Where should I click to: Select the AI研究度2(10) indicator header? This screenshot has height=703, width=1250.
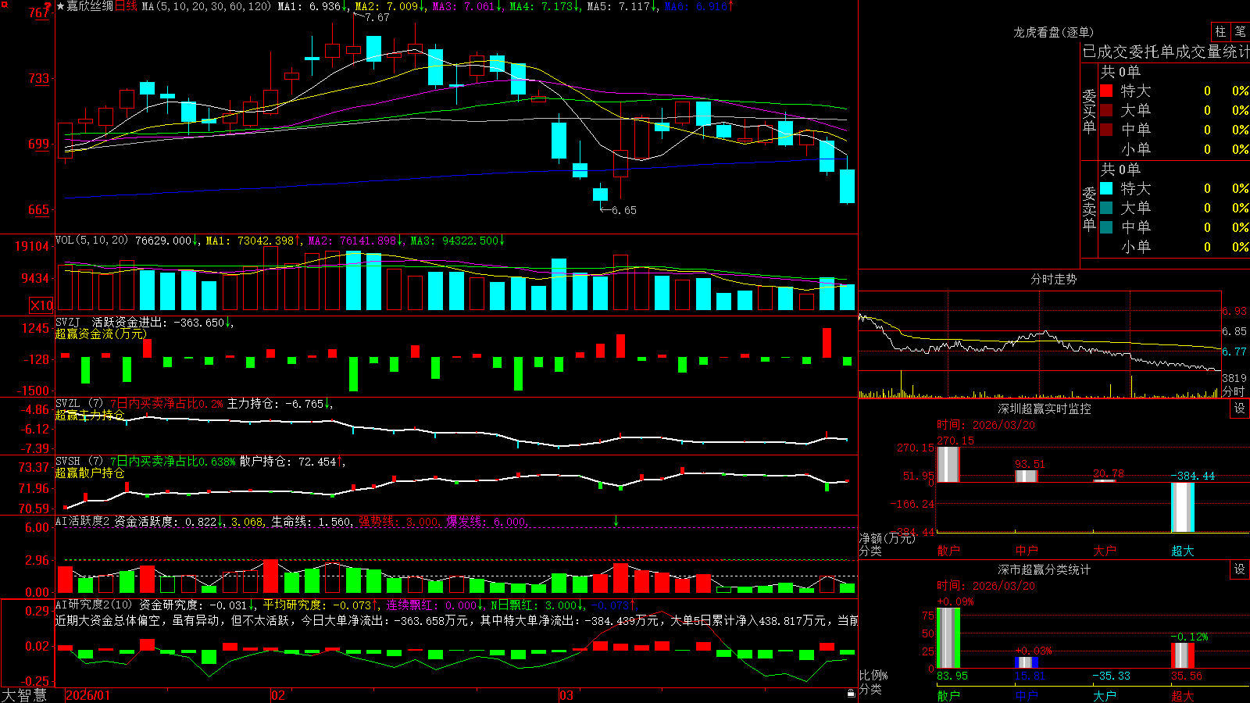94,605
